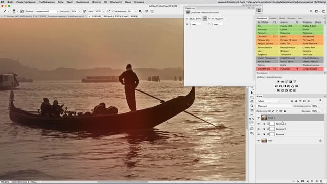Open smoothing options gear icon
Image resolution: width=327 pixels, height=184 pixels.
pyautogui.click(x=140, y=11)
